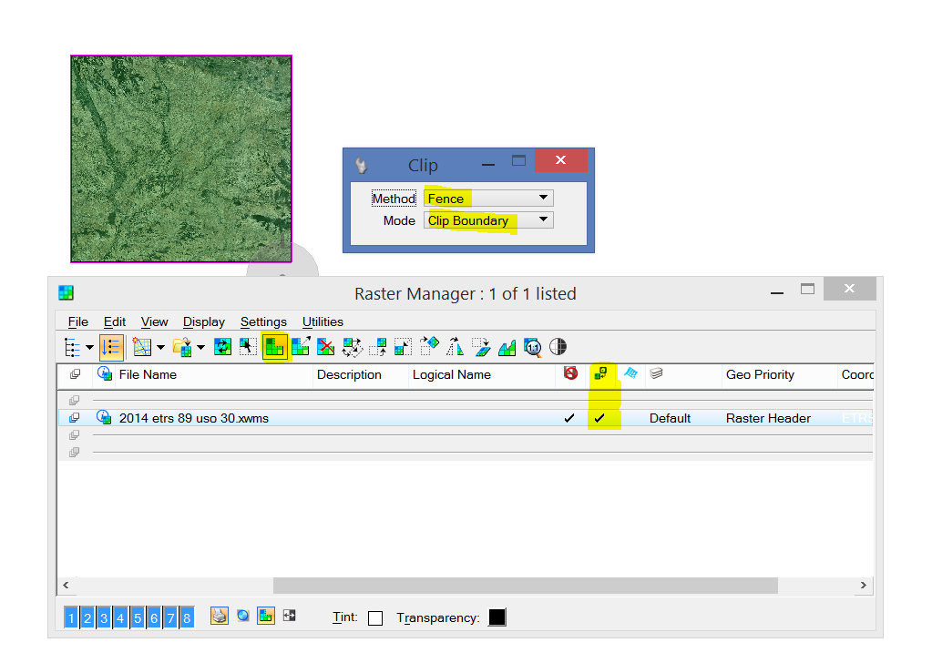Click the Raster Header geo priority cell
The width and height of the screenshot is (932, 663).
tap(768, 418)
